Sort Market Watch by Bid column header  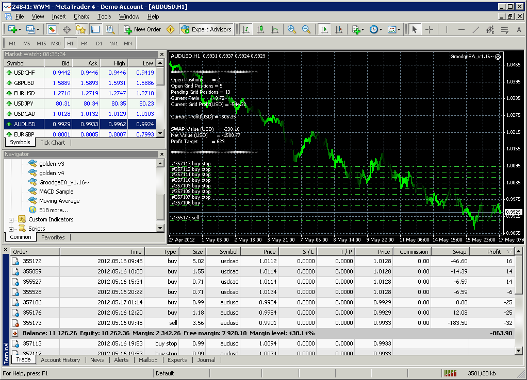[x=58, y=63]
